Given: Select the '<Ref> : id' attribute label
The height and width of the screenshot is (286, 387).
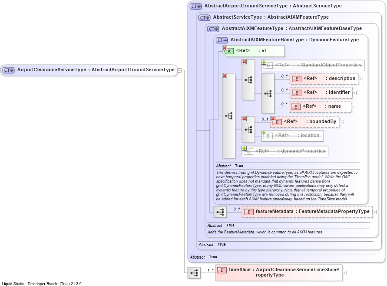Looking at the screenshot, I should coord(251,50).
